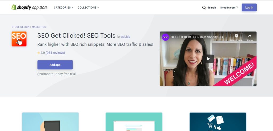Click the search magnifier icon
Viewport: 273px width, 131px height.
click(x=204, y=8)
